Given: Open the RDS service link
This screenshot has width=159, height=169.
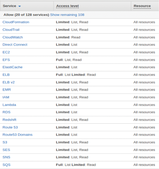Looking at the screenshot, I should click(6, 112).
